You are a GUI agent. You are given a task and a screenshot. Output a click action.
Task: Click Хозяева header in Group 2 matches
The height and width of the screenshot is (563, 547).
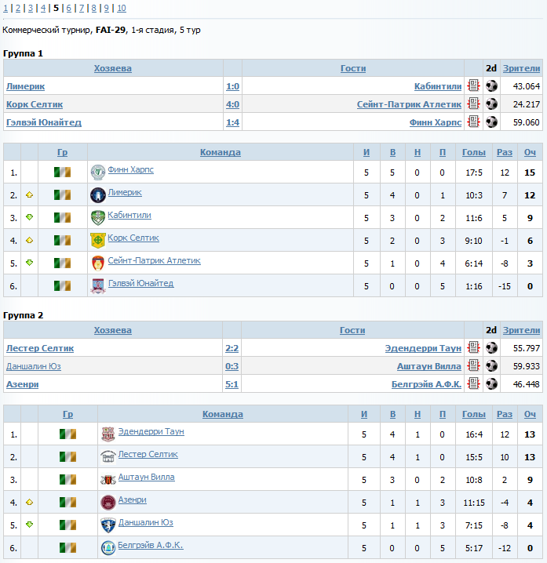112,330
